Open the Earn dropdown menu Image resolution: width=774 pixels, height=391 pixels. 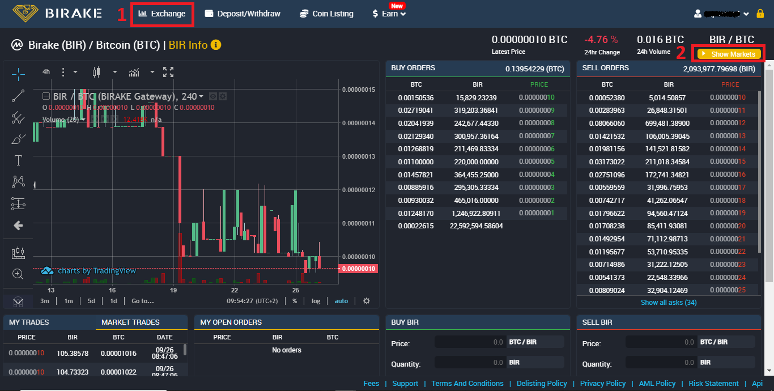click(x=390, y=14)
